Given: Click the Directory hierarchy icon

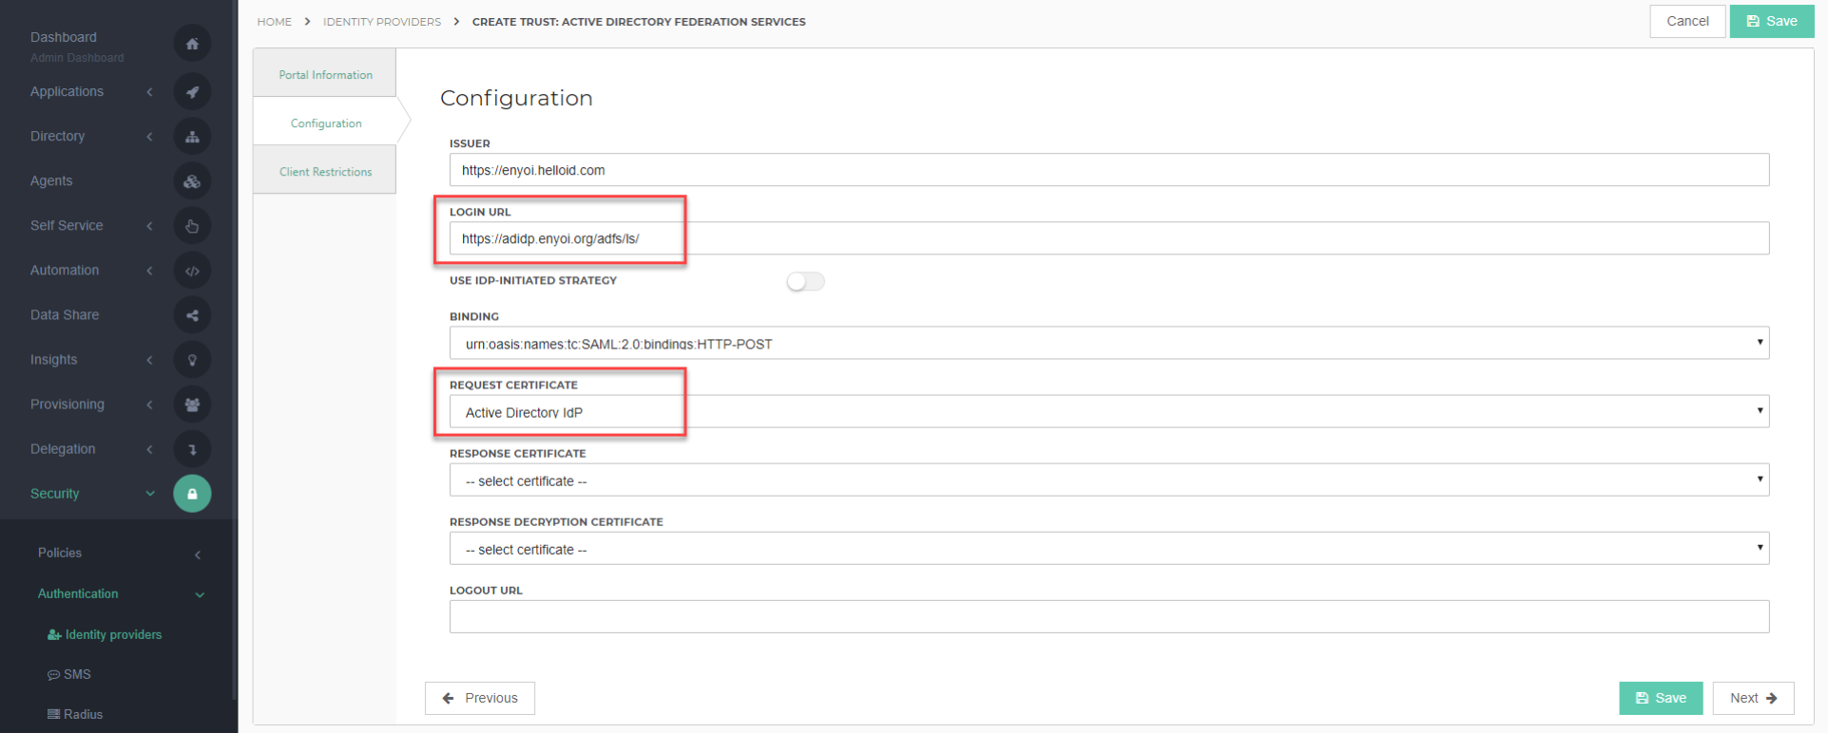Looking at the screenshot, I should point(192,137).
